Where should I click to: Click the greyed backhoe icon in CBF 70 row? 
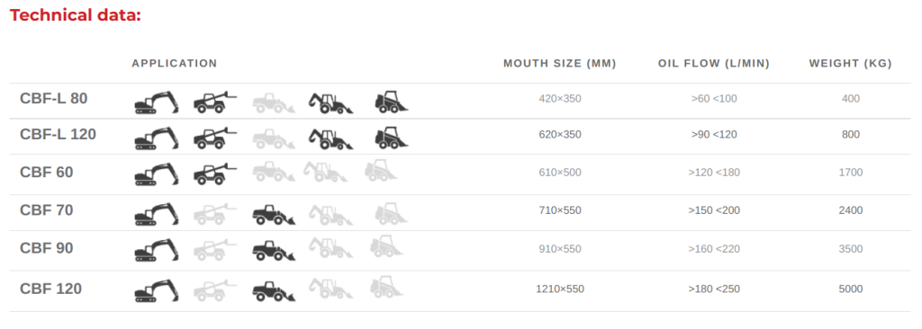click(331, 215)
